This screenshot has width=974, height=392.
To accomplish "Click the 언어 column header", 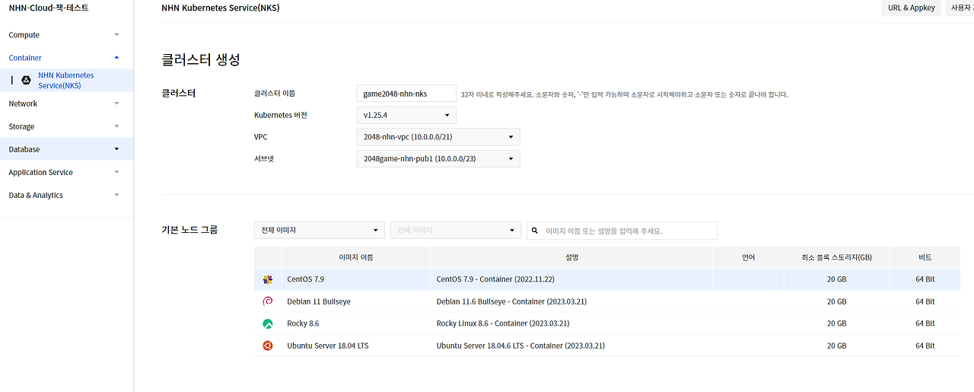I will 749,257.
